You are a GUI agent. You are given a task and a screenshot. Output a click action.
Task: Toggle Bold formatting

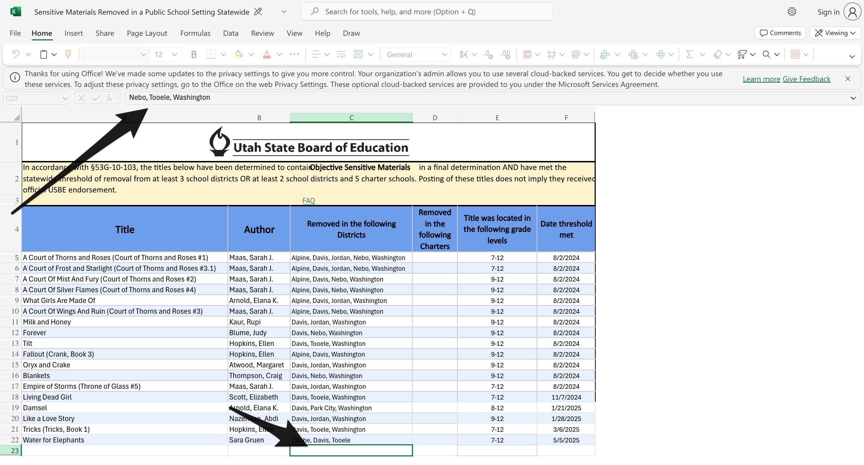(x=194, y=54)
